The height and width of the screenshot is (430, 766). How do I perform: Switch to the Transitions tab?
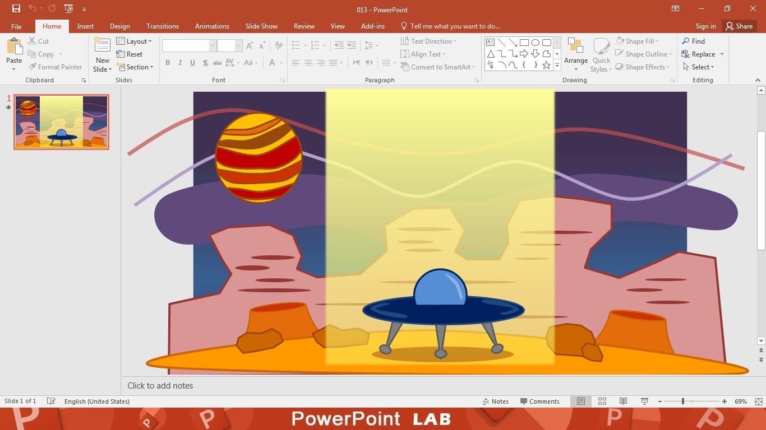pos(163,26)
